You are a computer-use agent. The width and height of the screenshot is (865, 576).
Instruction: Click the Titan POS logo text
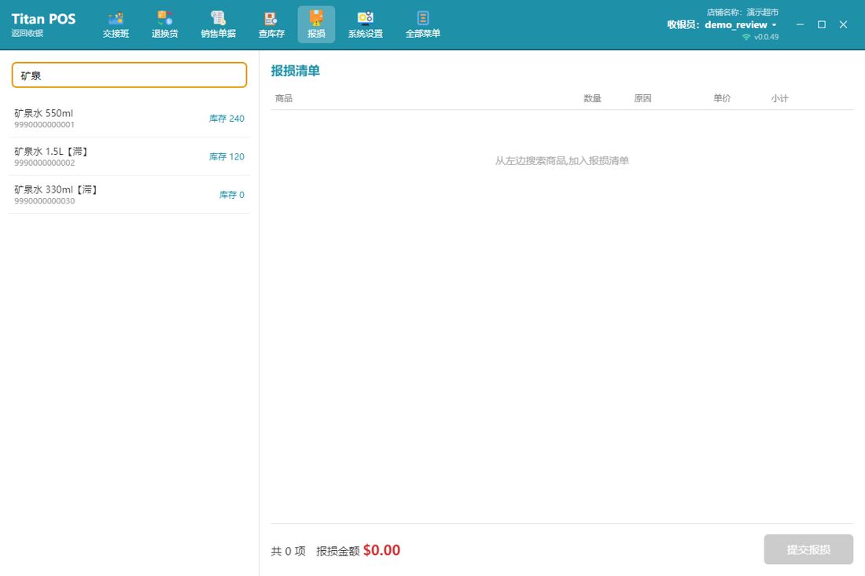tap(43, 19)
